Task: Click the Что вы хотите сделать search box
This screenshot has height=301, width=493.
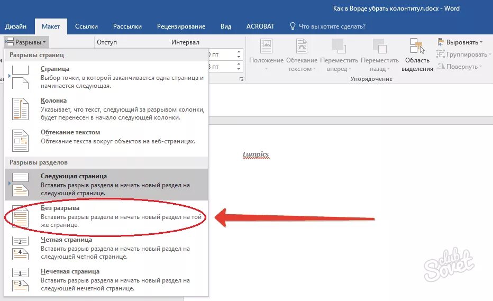Action: coord(332,26)
